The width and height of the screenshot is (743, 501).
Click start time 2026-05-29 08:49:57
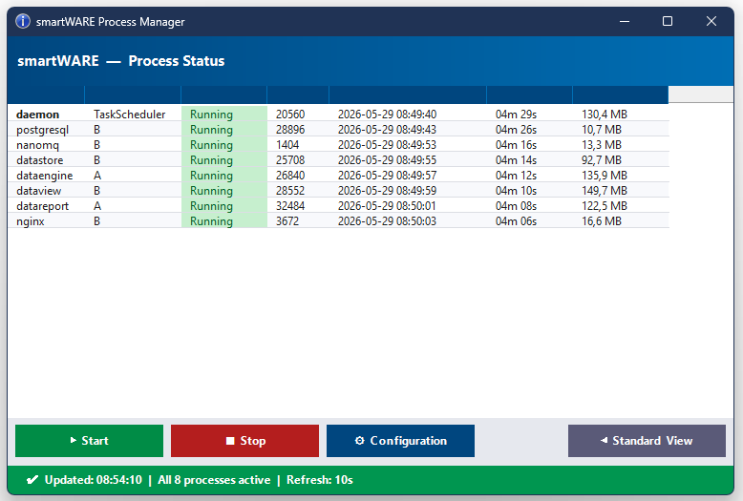click(x=387, y=176)
